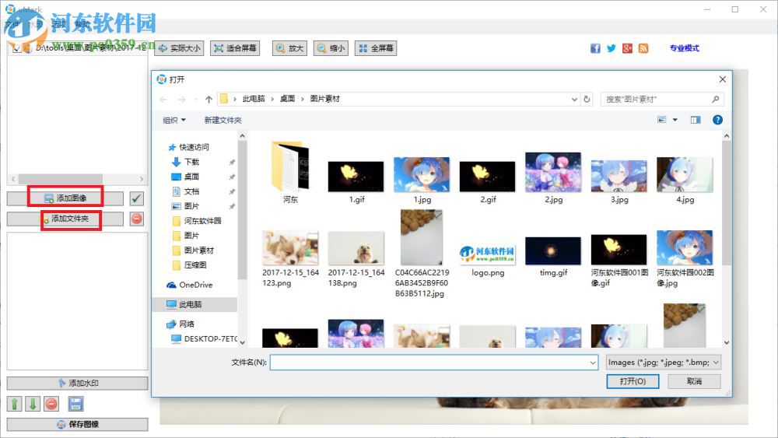Select 此电脑 in navigation pane

pos(194,304)
